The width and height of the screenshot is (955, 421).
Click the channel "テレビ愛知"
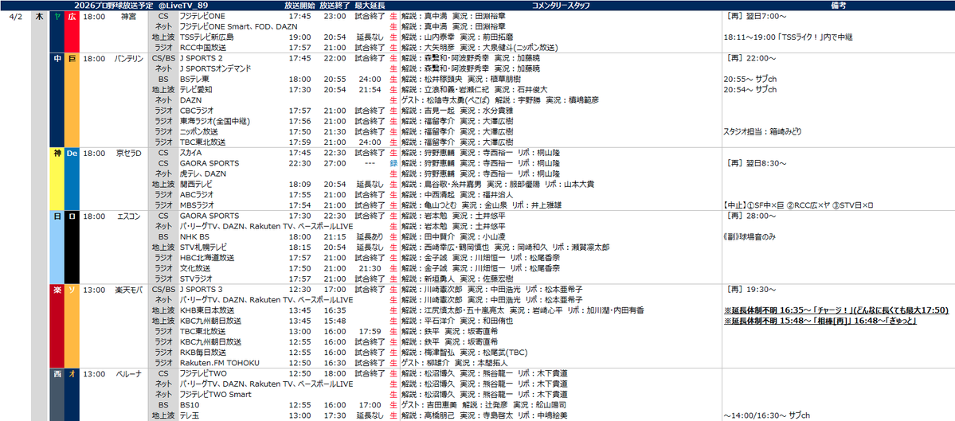[x=195, y=89]
